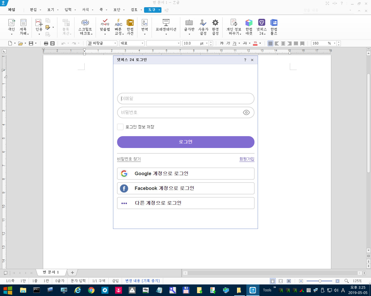Open 한컴 툴즈
The height and width of the screenshot is (296, 371).
[274, 27]
